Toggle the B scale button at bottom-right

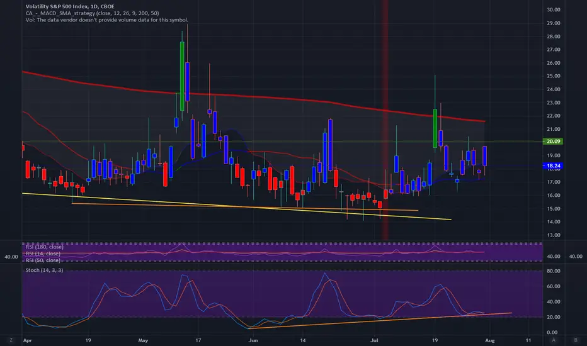pyautogui.click(x=576, y=340)
